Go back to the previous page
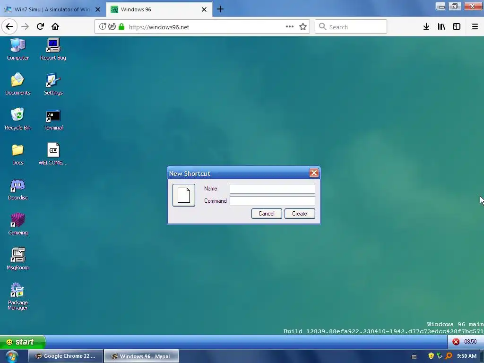The width and height of the screenshot is (484, 363). point(9,26)
